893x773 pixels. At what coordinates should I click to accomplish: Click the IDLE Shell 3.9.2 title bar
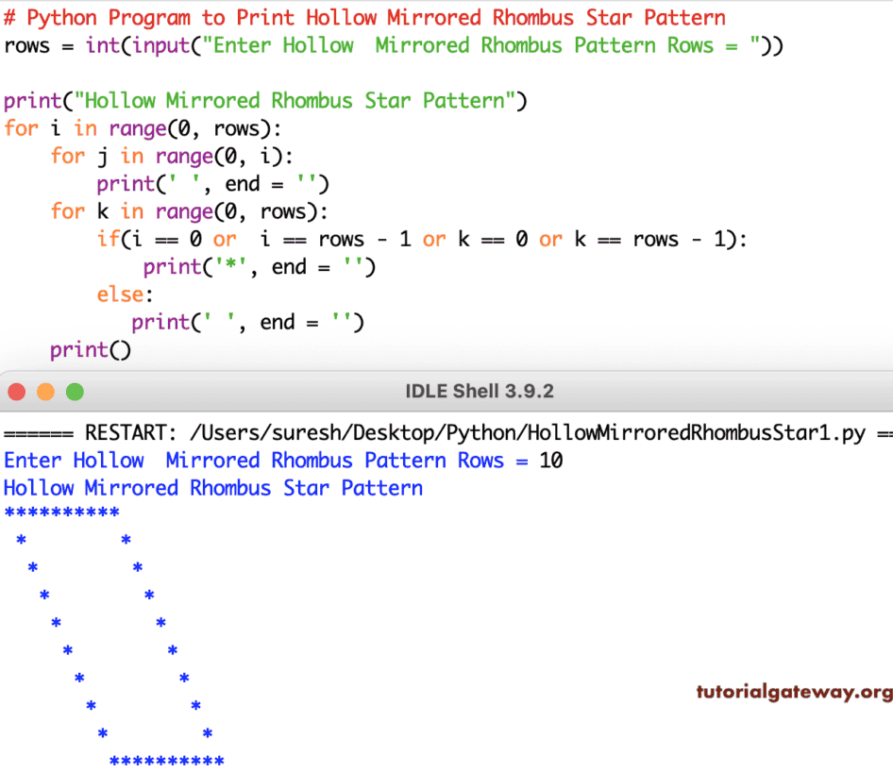[x=479, y=391]
